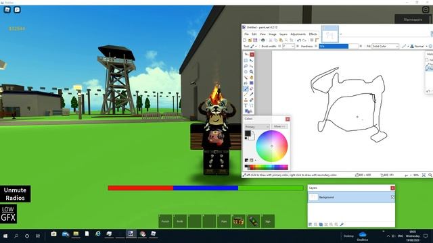Expand the palette options arrow in Colors
Image resolution: width=433 pixels, height=243 pixels.
[256, 160]
